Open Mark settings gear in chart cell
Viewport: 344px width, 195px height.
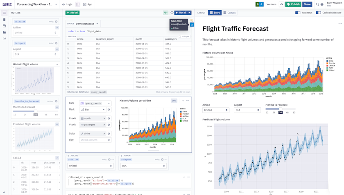tap(109, 109)
